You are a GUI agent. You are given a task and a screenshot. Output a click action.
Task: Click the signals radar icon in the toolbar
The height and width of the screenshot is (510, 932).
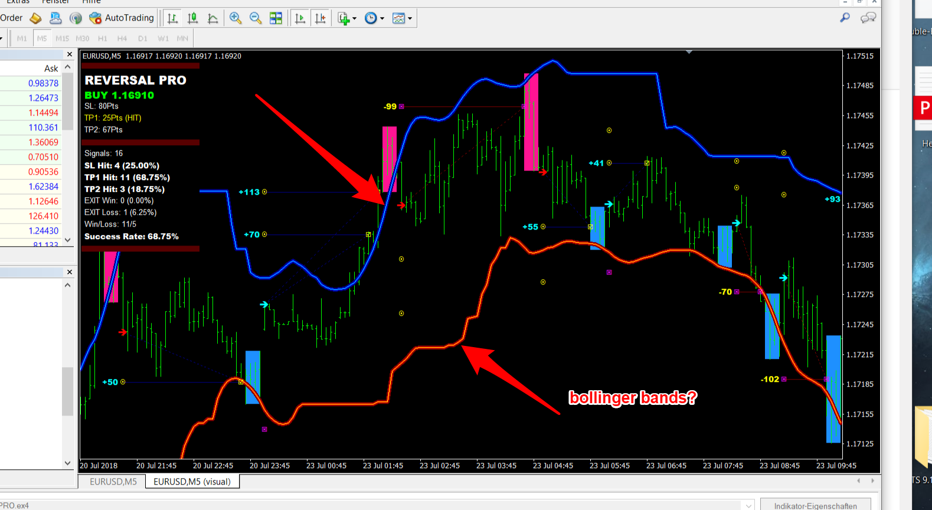76,18
